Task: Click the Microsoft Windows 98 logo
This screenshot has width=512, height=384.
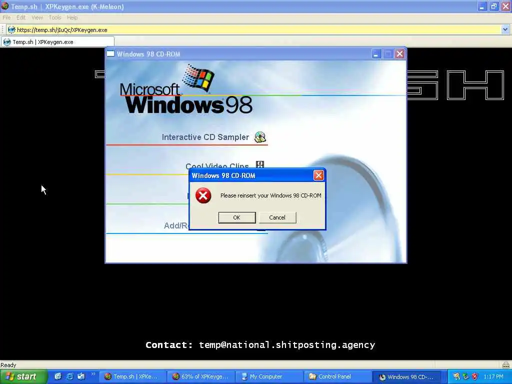Action: pos(186,90)
